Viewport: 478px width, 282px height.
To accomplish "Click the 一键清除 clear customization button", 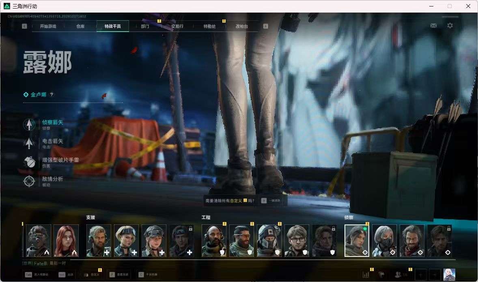I will tap(270, 201).
